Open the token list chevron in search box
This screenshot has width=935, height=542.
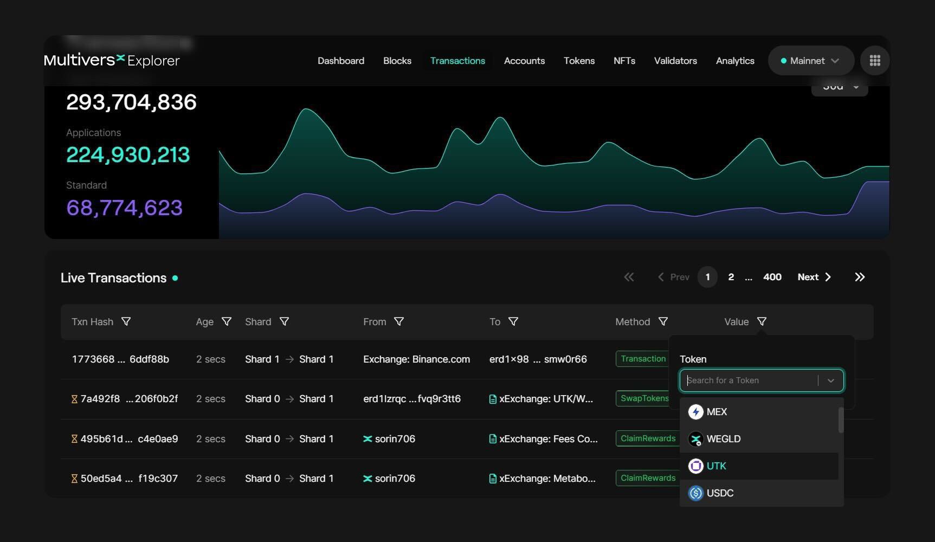[831, 380]
